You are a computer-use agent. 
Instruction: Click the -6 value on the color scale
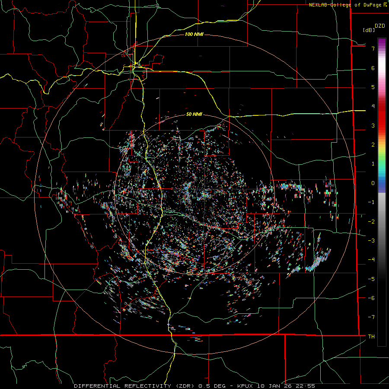click(x=371, y=298)
